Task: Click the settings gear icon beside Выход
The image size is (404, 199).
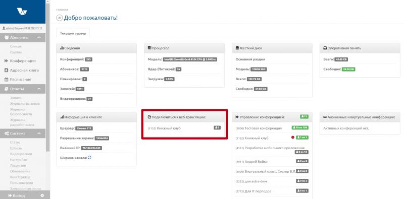Action: (x=42, y=195)
